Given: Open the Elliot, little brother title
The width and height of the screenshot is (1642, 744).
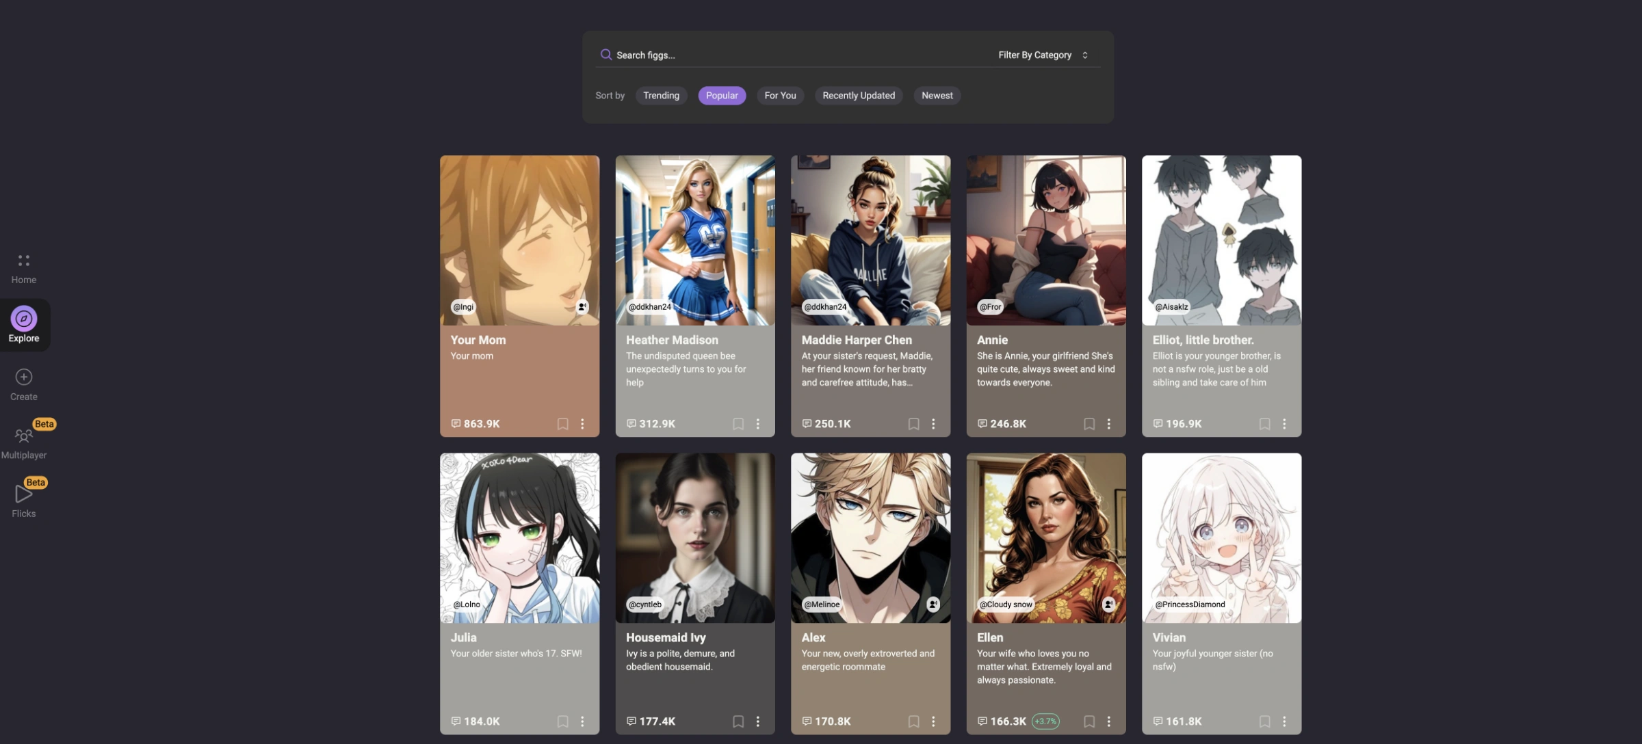Looking at the screenshot, I should pyautogui.click(x=1203, y=340).
